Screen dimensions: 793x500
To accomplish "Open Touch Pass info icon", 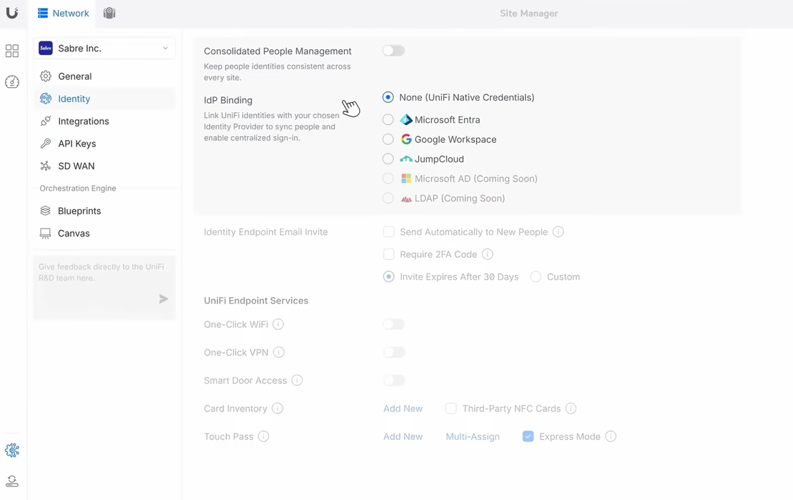I will pyautogui.click(x=263, y=436).
